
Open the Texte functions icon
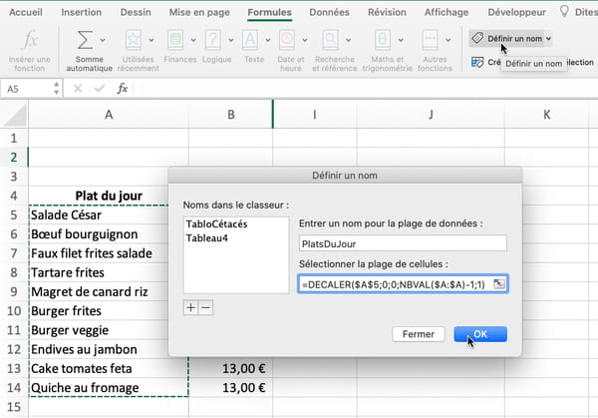(x=250, y=40)
